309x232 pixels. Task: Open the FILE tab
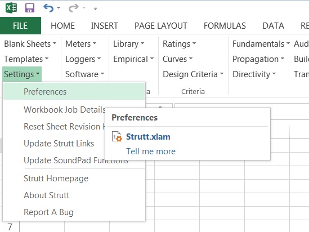coord(20,26)
